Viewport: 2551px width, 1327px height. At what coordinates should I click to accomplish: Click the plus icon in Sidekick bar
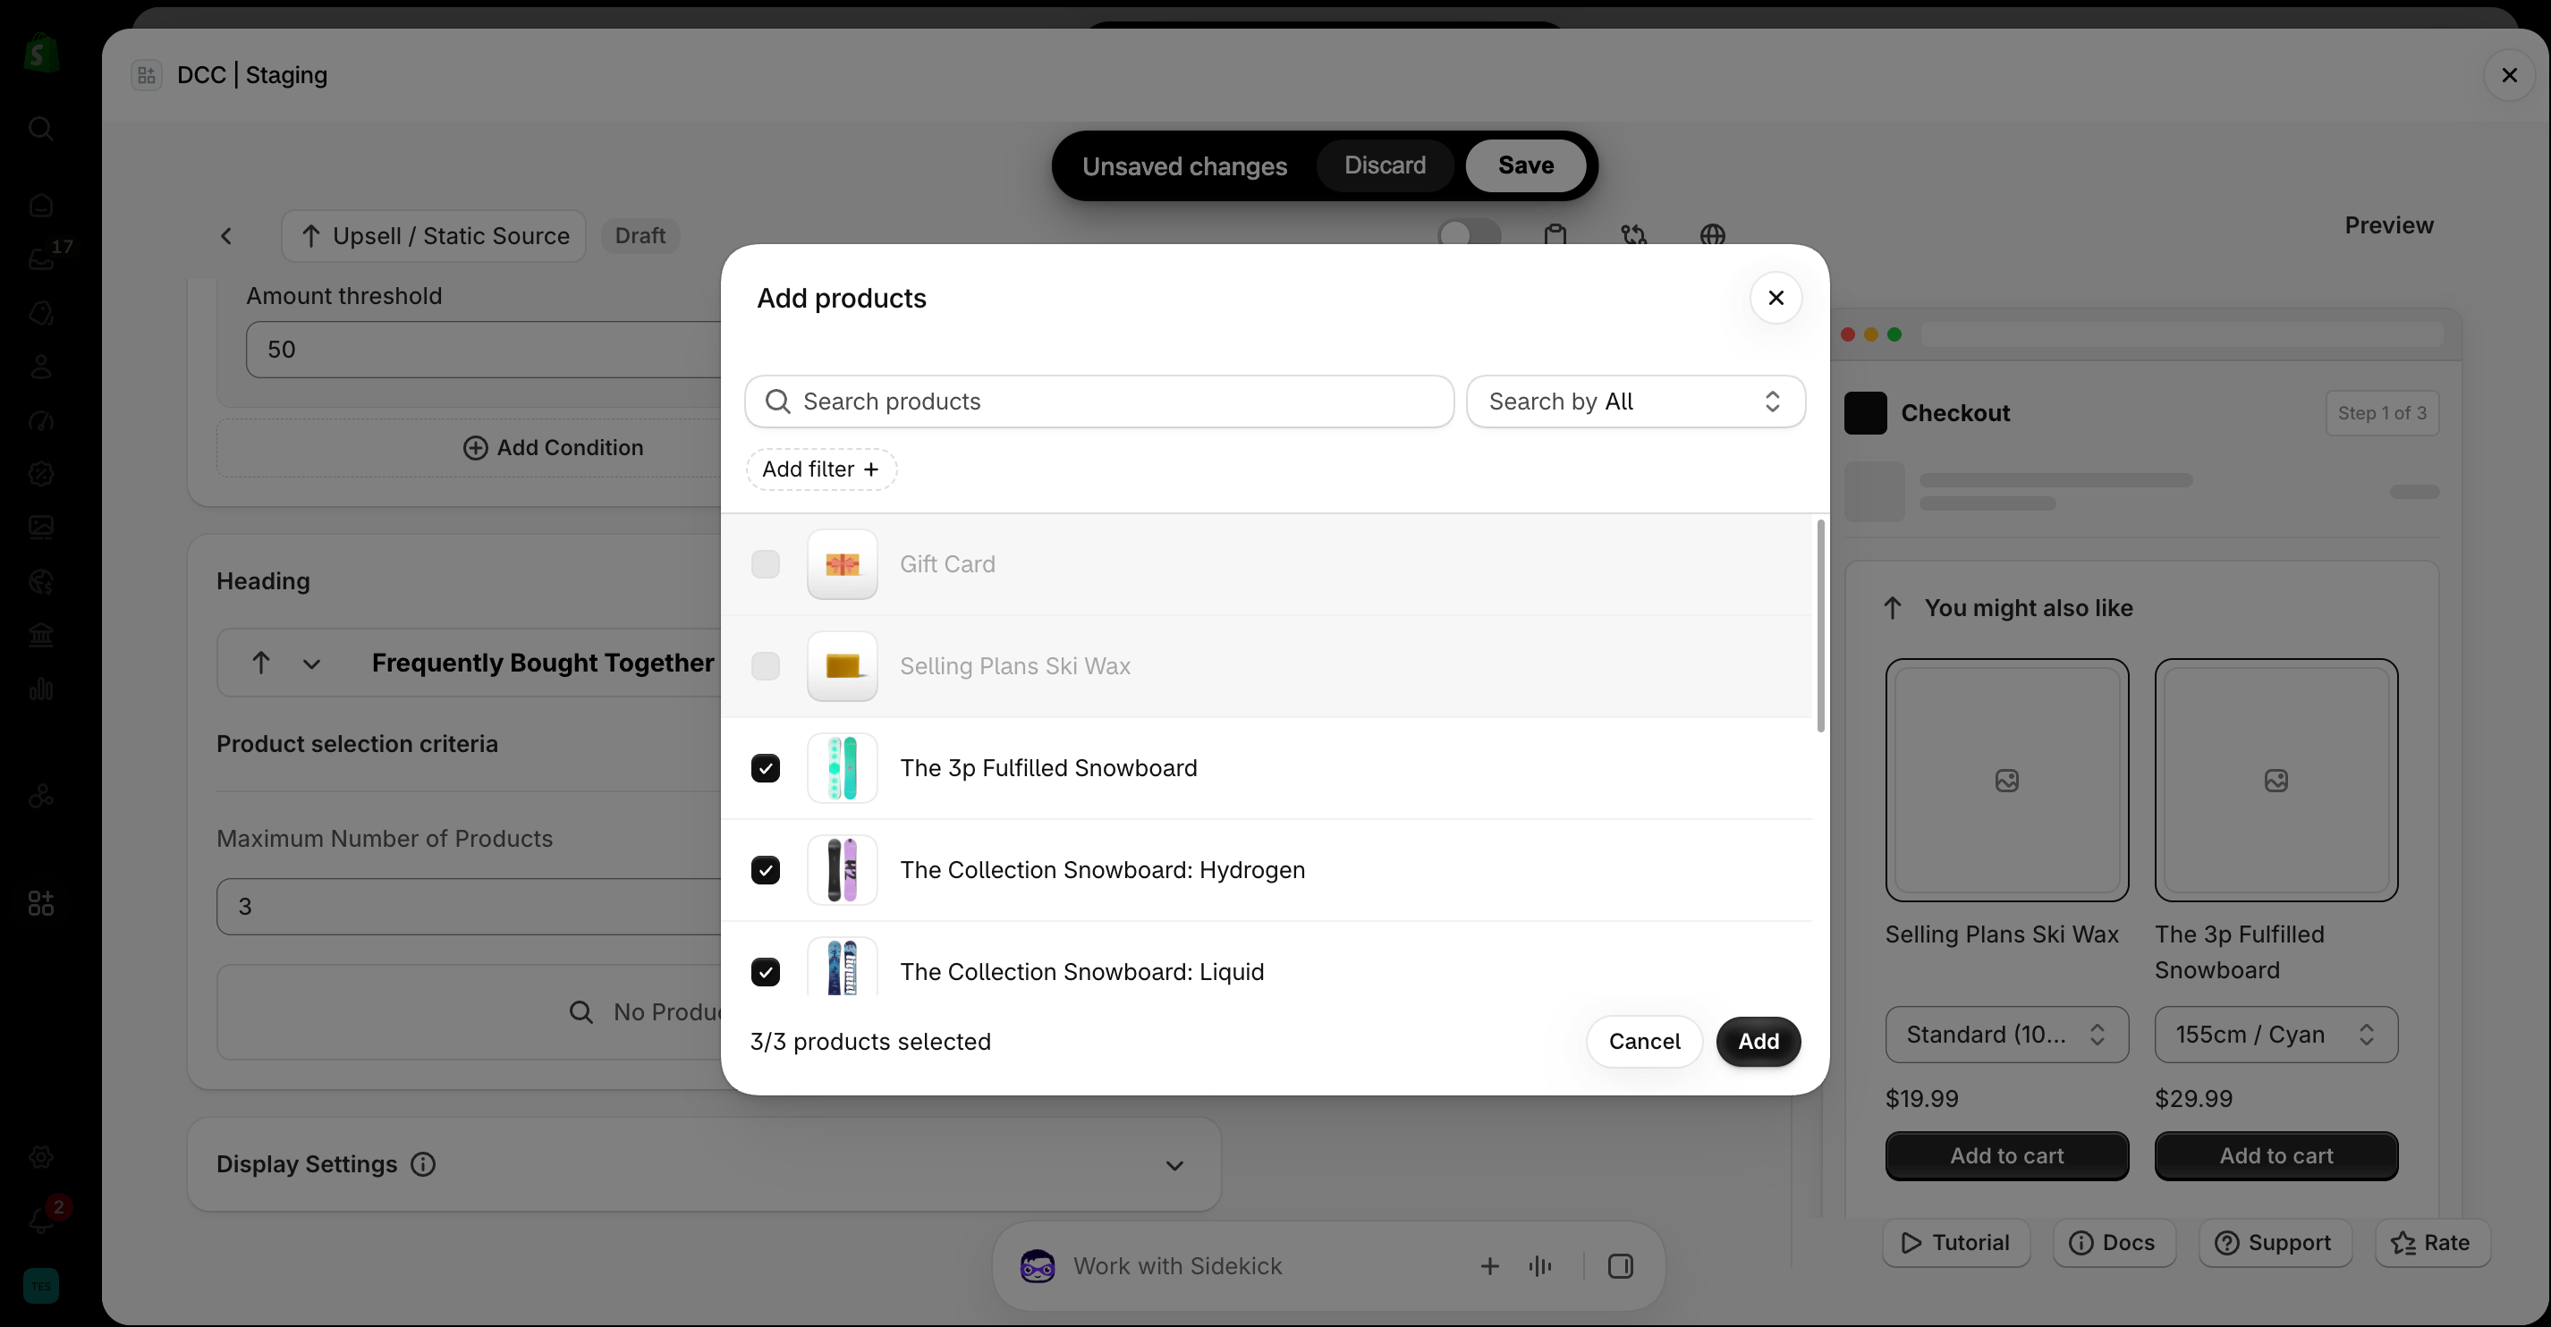[x=1489, y=1265]
